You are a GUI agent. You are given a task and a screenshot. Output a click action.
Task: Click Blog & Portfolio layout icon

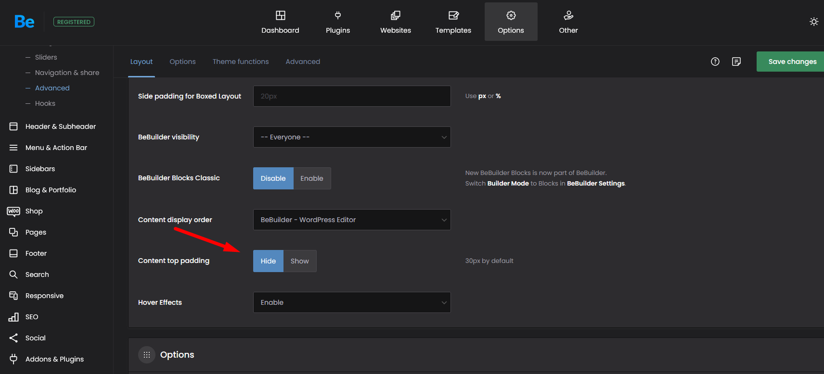[x=13, y=190]
